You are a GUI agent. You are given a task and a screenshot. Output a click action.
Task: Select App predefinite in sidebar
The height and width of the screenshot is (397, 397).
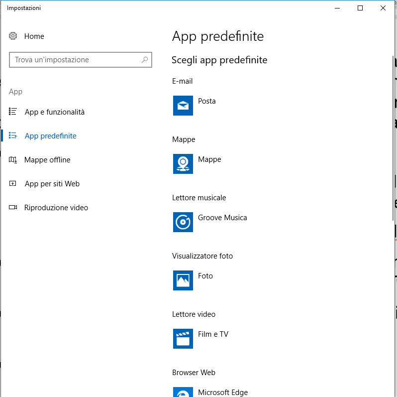coord(50,136)
